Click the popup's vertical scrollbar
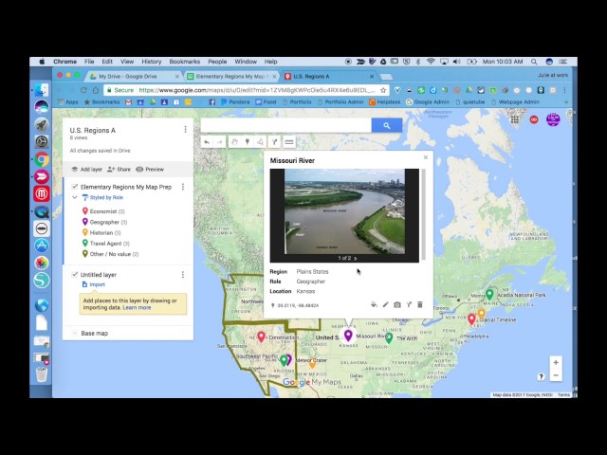Viewport: 607px width, 455px height. coord(424,214)
